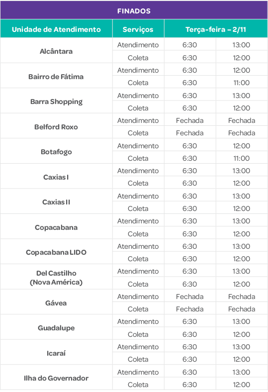The width and height of the screenshot is (268, 392).
Task: Click Belford Roxo Atendimento first Fechada cell
Action: [190, 120]
